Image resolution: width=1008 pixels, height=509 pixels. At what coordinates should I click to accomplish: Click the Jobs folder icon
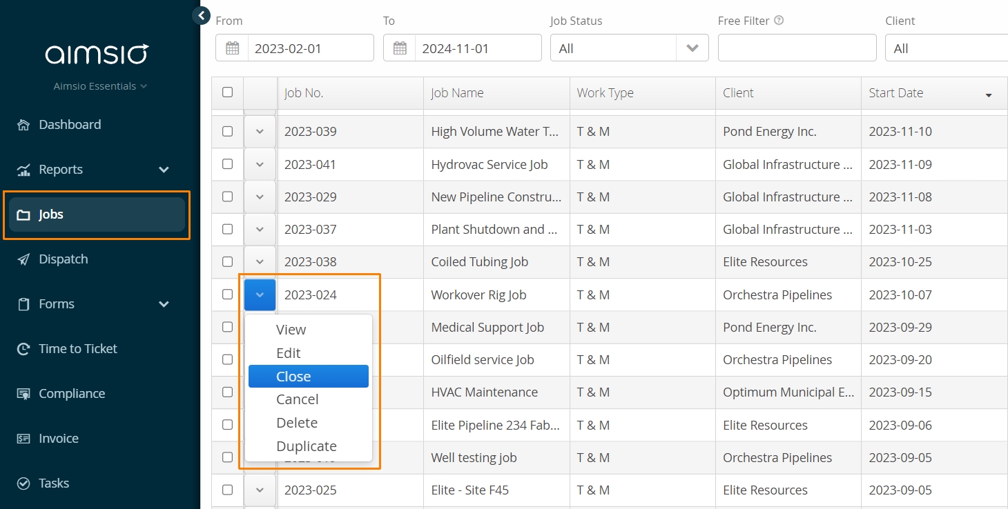coord(23,215)
